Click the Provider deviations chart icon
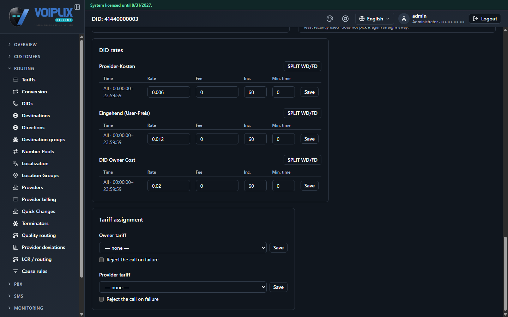The image size is (508, 317). tap(16, 247)
